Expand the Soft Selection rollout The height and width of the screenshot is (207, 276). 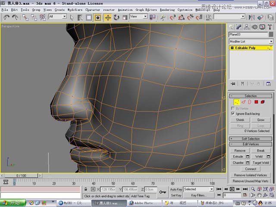(251, 139)
